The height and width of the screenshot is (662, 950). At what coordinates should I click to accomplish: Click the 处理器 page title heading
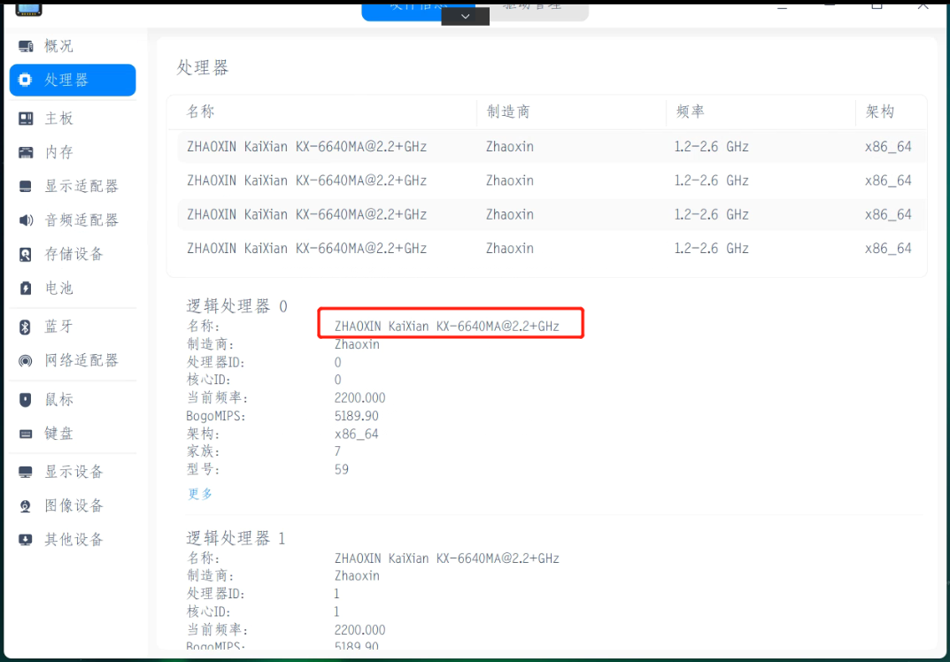203,67
